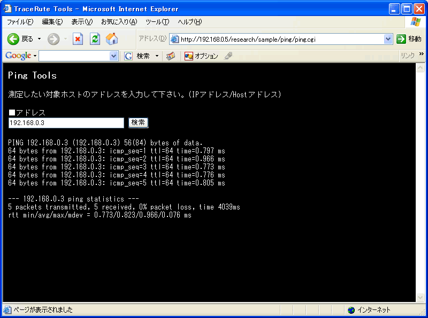This screenshot has width=428, height=318.
Task: Open the Back history dropdown arrow
Action: pos(39,39)
